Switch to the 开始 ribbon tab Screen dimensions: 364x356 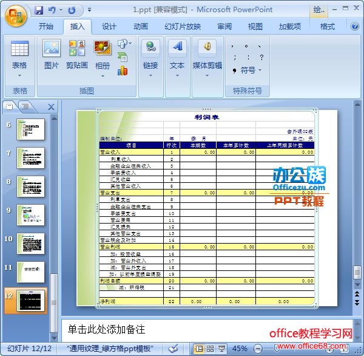[x=46, y=26]
